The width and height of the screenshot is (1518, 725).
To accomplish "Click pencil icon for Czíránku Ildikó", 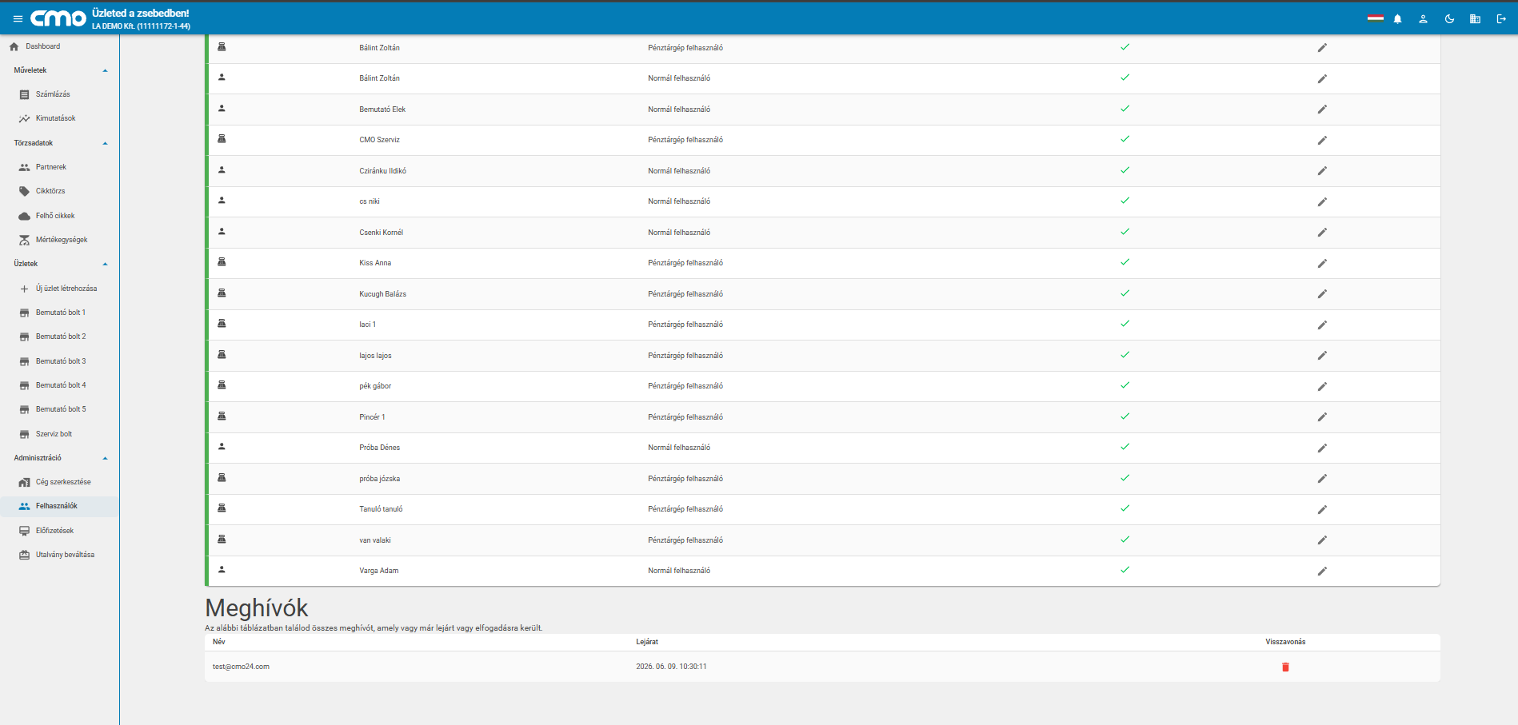I will coord(1322,171).
